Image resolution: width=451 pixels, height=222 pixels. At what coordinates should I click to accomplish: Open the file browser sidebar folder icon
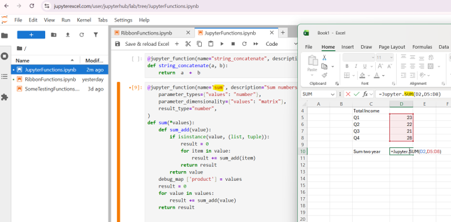coord(4,36)
